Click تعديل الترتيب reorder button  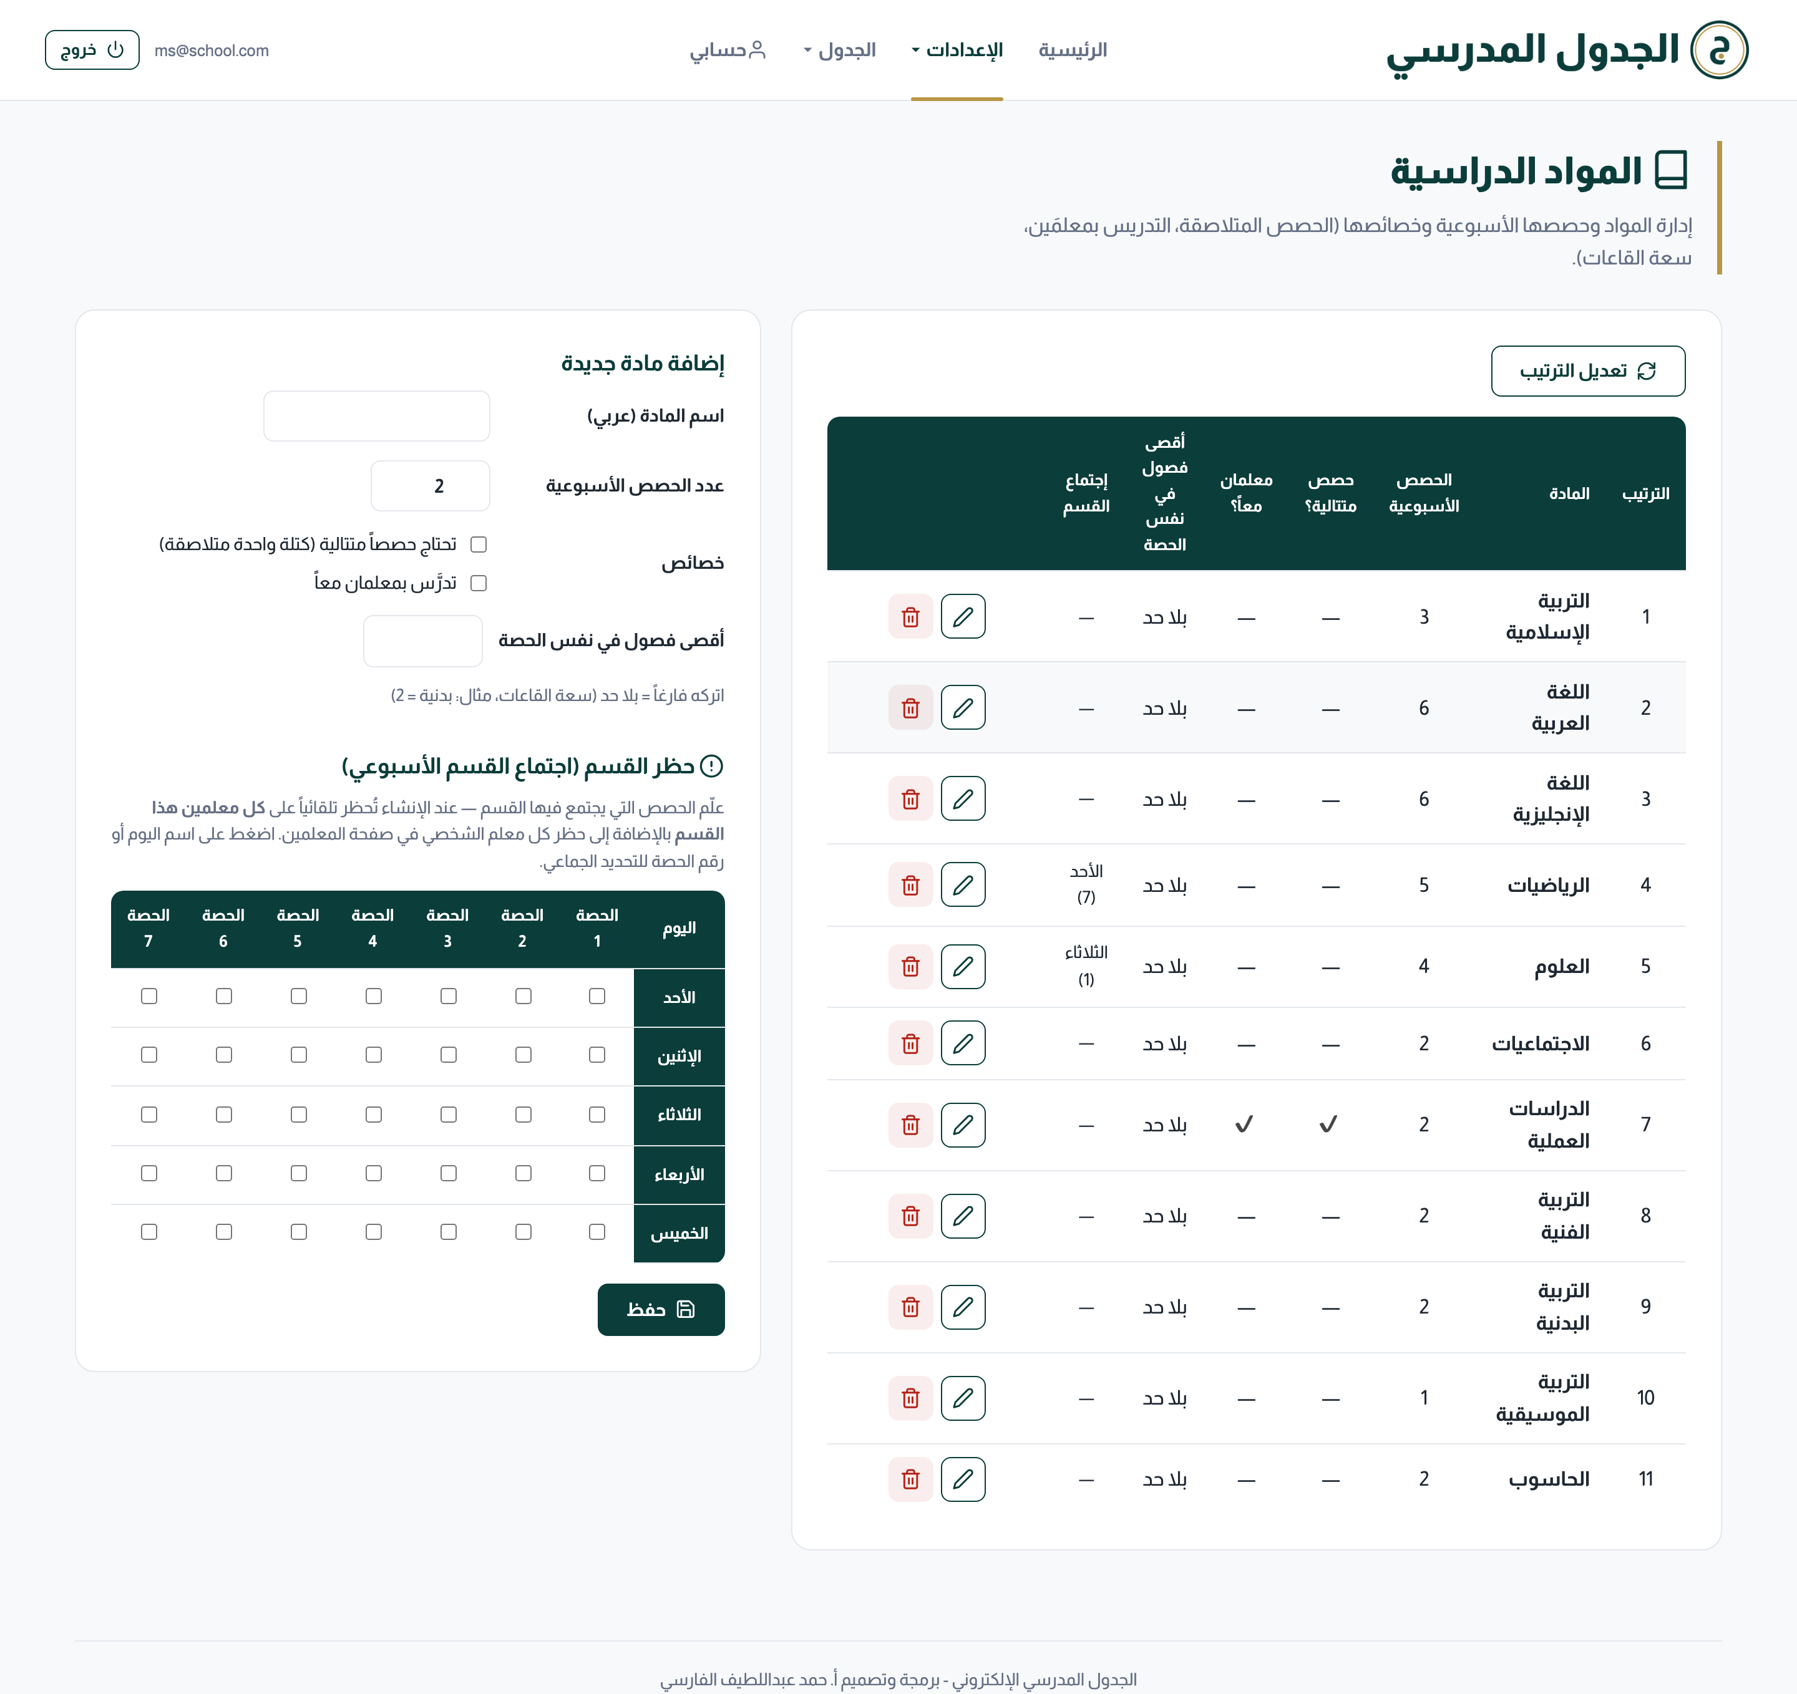(x=1588, y=370)
